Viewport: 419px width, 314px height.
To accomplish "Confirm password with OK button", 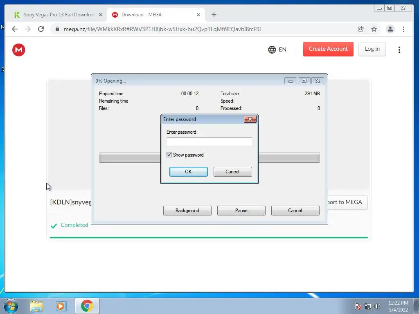I will pos(188,172).
